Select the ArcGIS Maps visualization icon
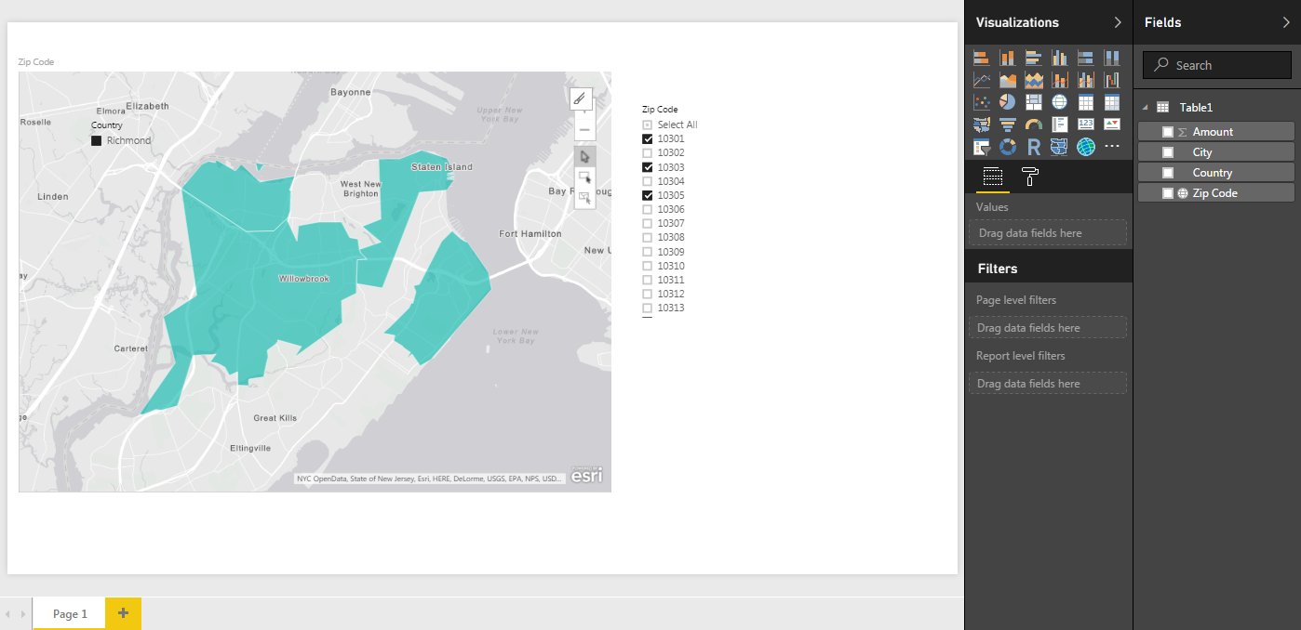Screen dimensions: 1301x630 click(x=1085, y=146)
